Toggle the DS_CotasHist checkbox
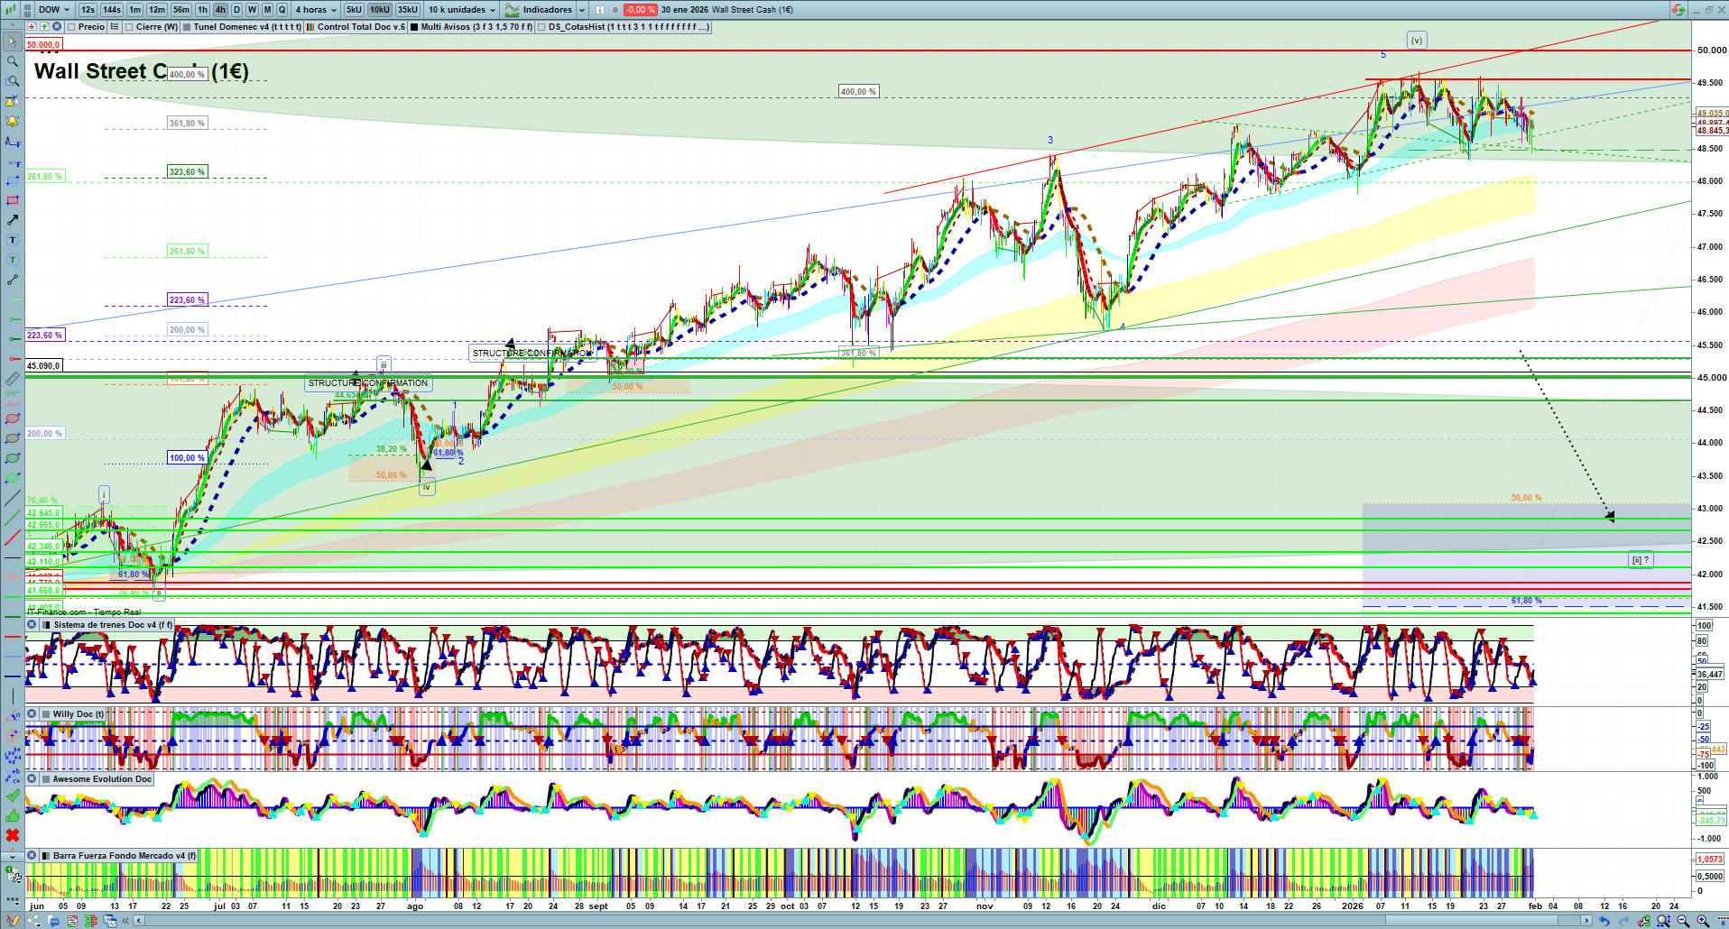 541,27
